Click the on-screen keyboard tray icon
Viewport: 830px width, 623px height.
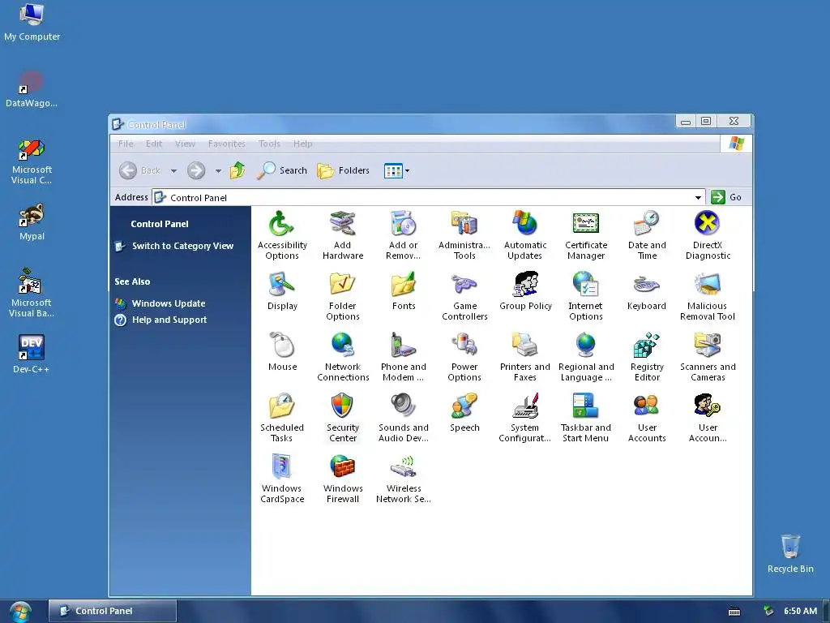coord(734,612)
